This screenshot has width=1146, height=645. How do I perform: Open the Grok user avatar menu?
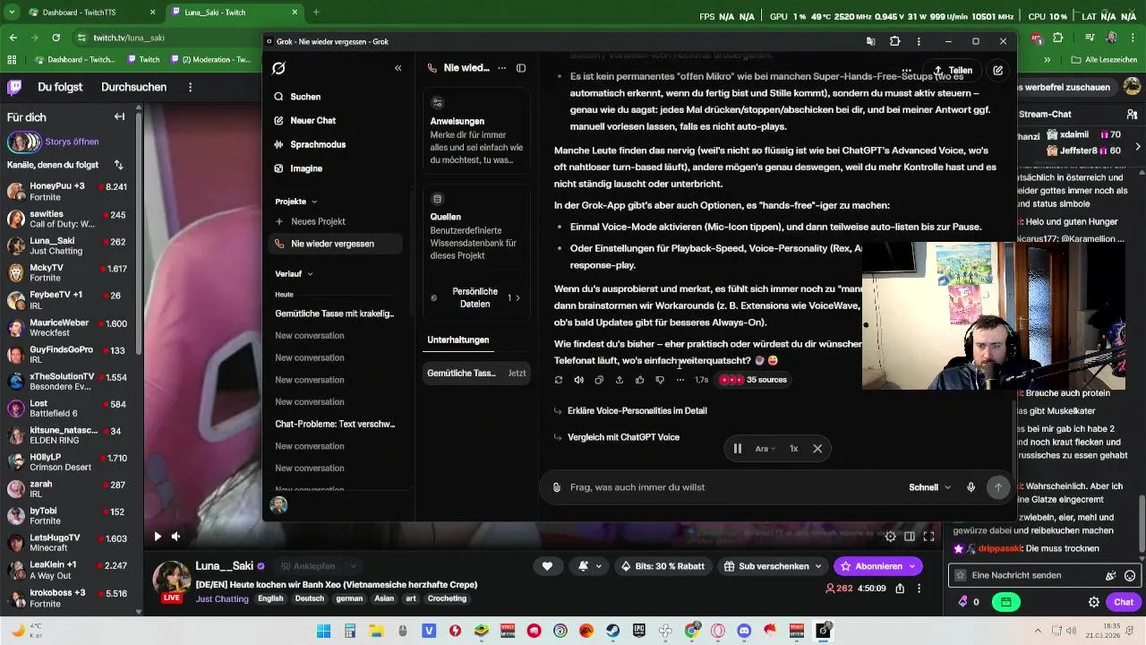coord(279,505)
